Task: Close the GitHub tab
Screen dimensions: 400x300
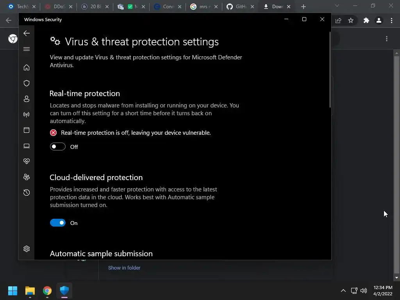Action: [x=252, y=7]
